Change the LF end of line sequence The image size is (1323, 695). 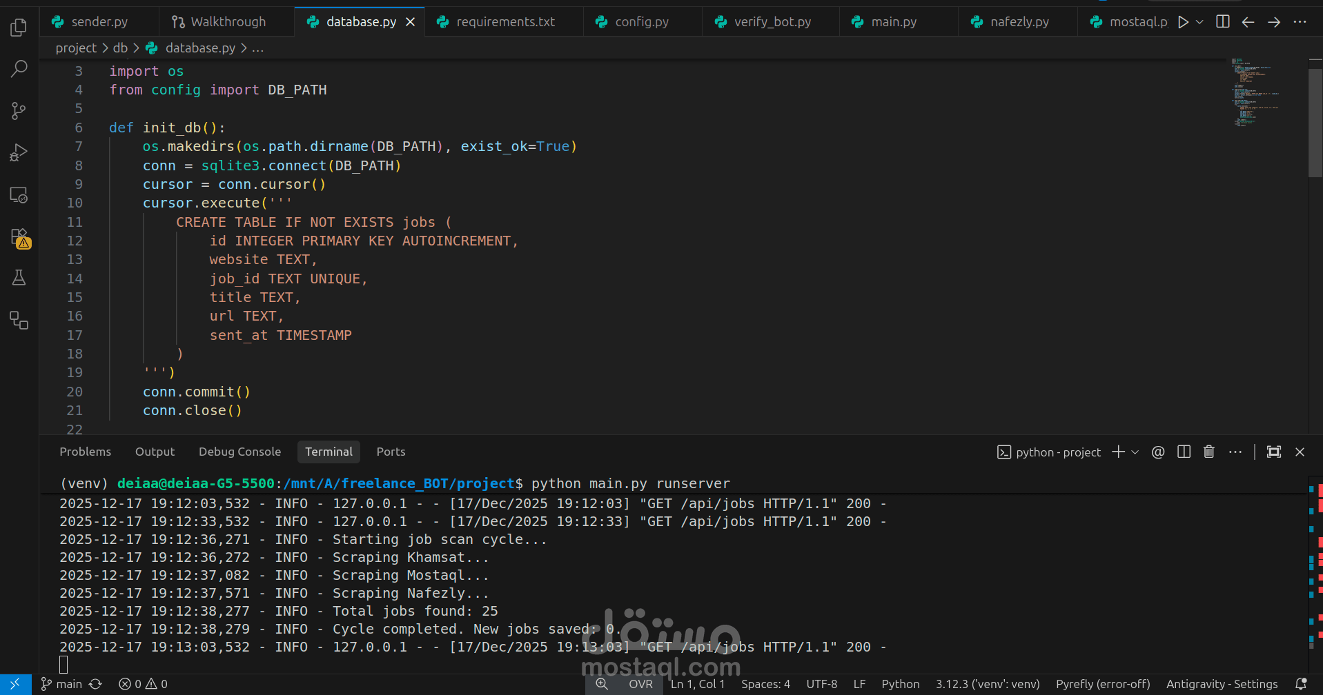[x=859, y=684]
